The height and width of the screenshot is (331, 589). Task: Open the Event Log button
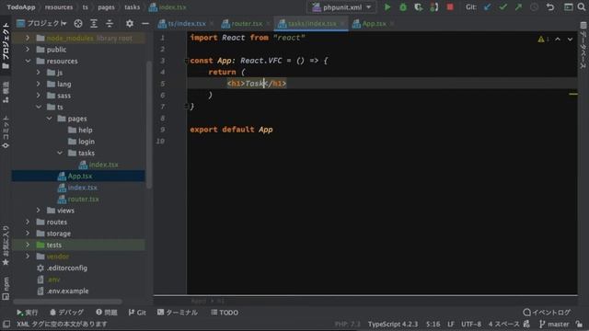pyautogui.click(x=547, y=313)
